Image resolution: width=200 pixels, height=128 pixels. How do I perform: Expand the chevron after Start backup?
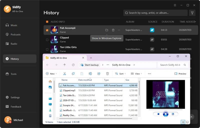pos(103,65)
